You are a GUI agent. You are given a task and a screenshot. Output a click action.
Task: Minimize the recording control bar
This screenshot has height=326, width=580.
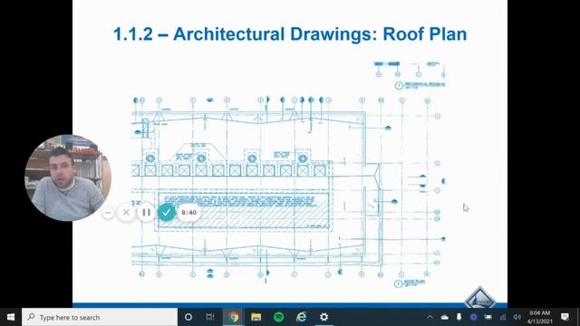[x=108, y=213]
